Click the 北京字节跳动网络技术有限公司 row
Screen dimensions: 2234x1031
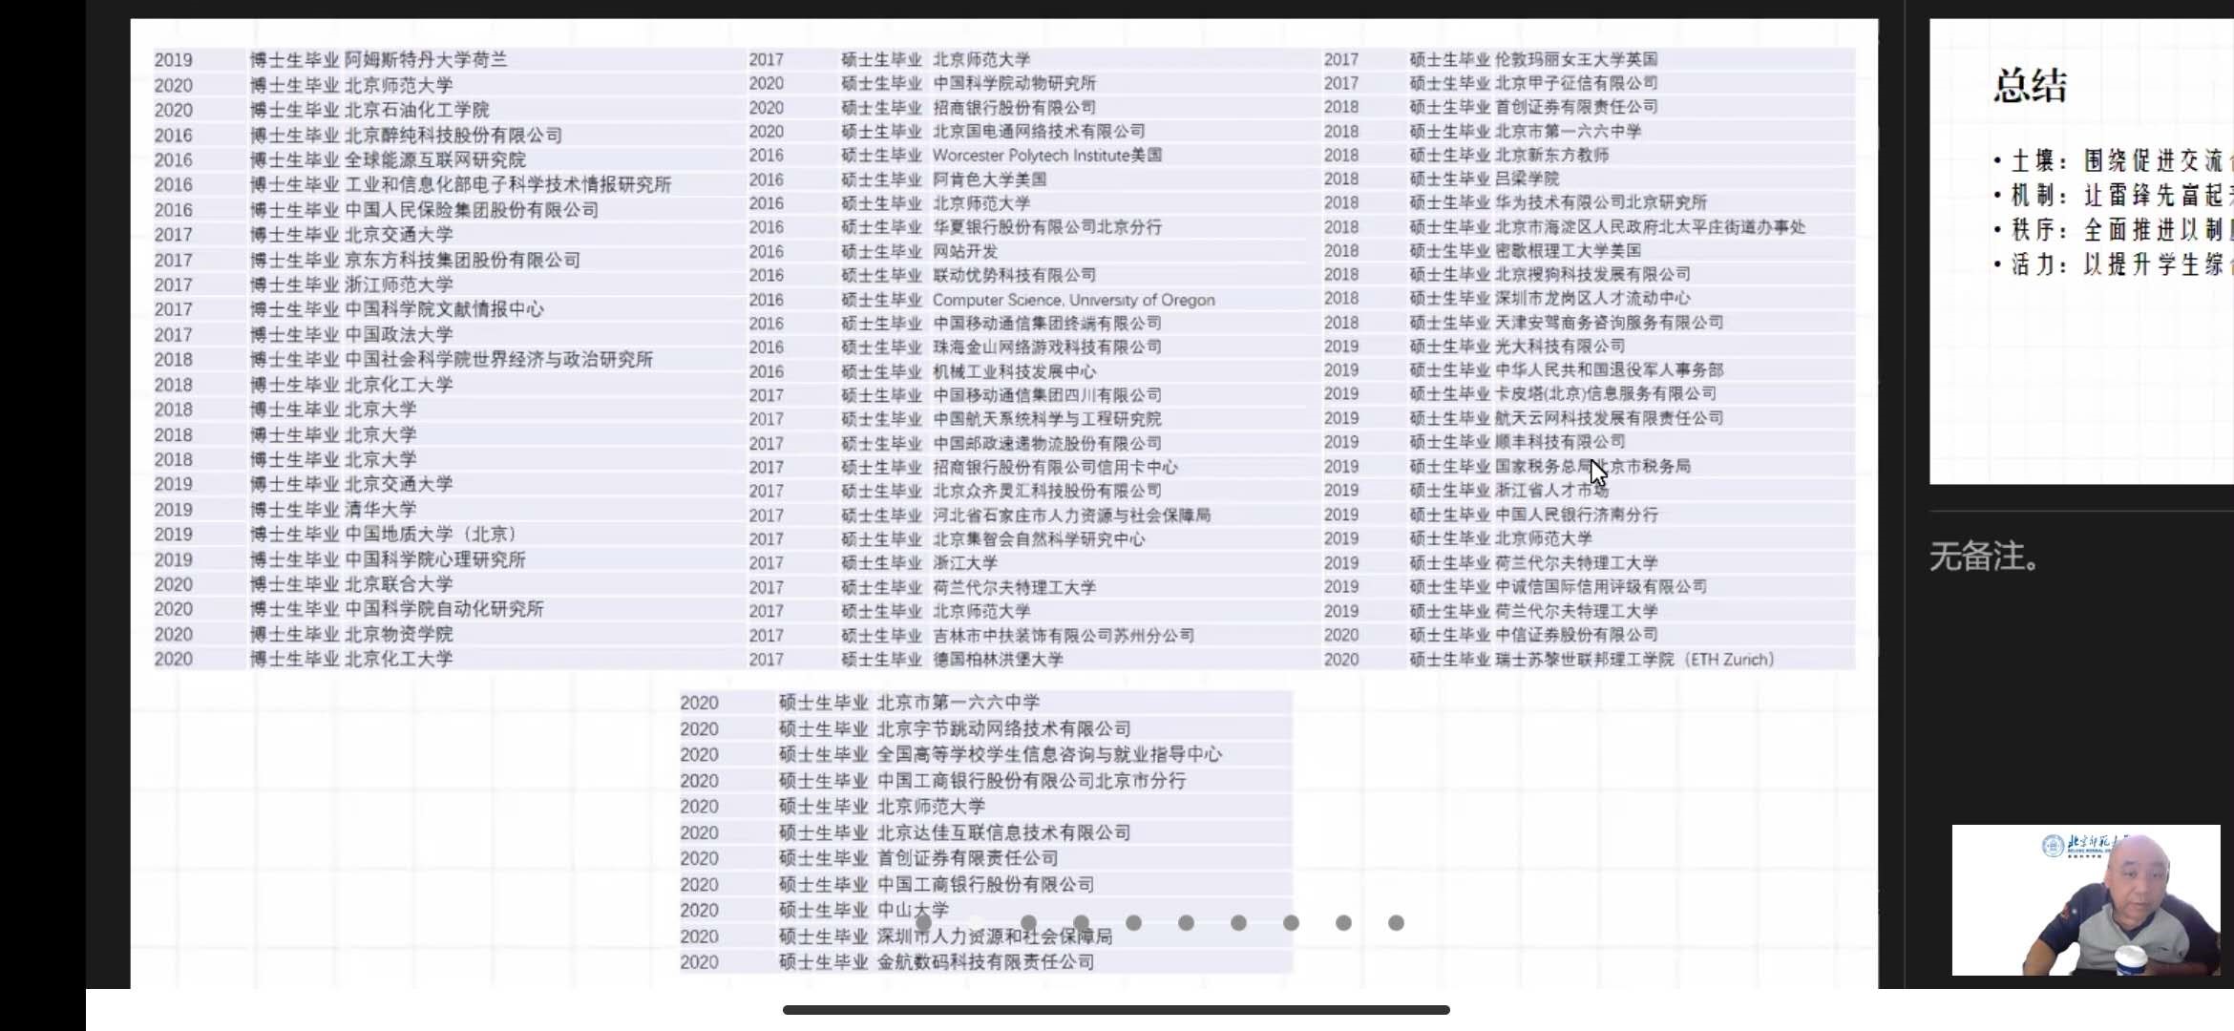click(x=1003, y=728)
